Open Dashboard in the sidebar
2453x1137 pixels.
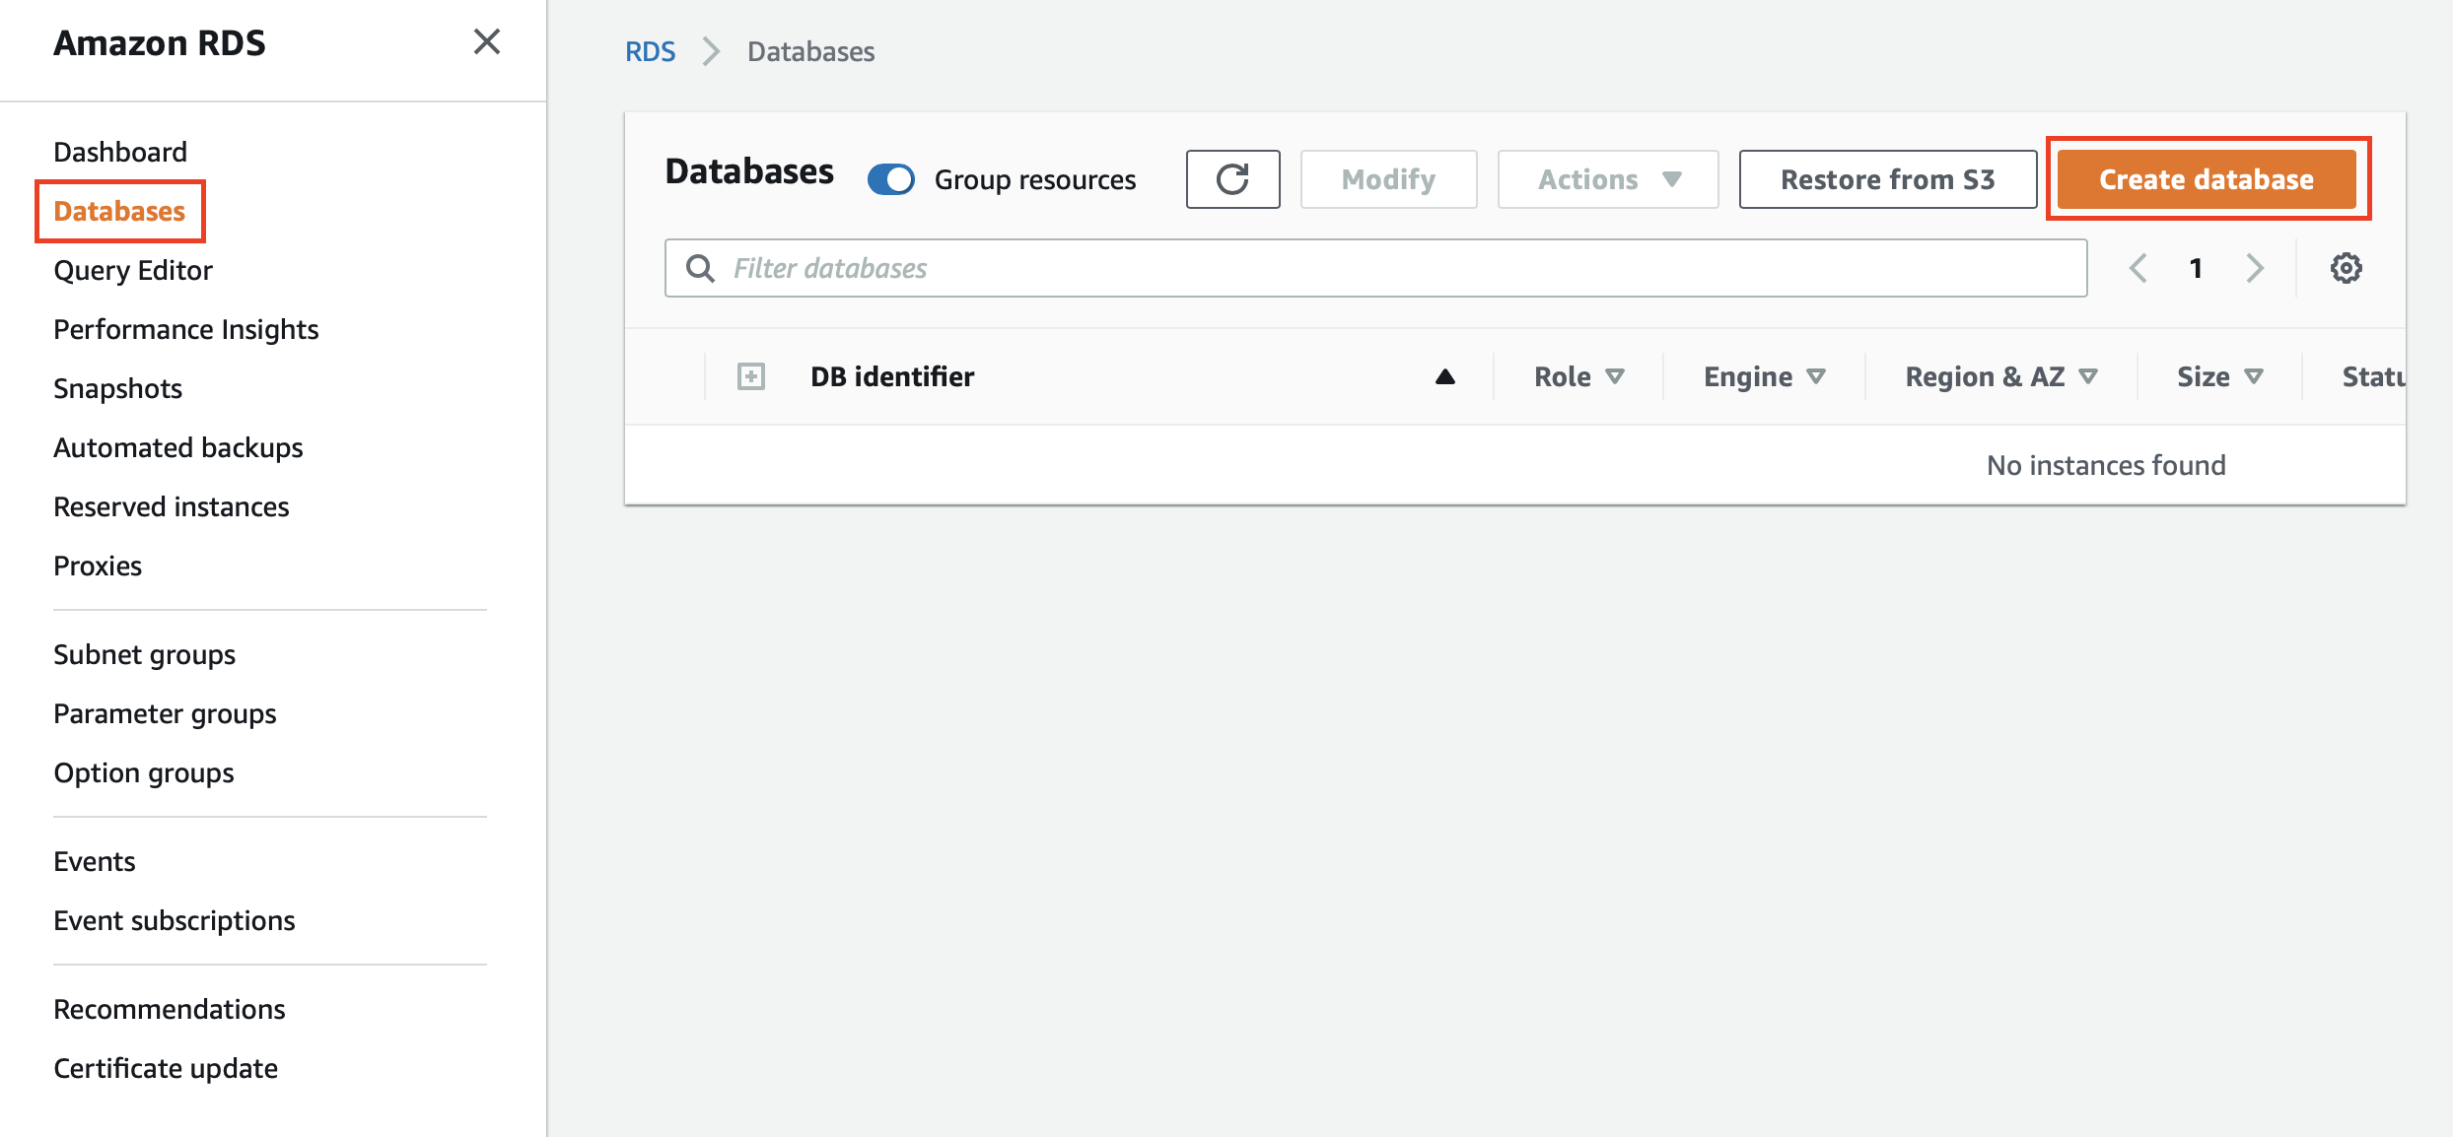point(120,152)
